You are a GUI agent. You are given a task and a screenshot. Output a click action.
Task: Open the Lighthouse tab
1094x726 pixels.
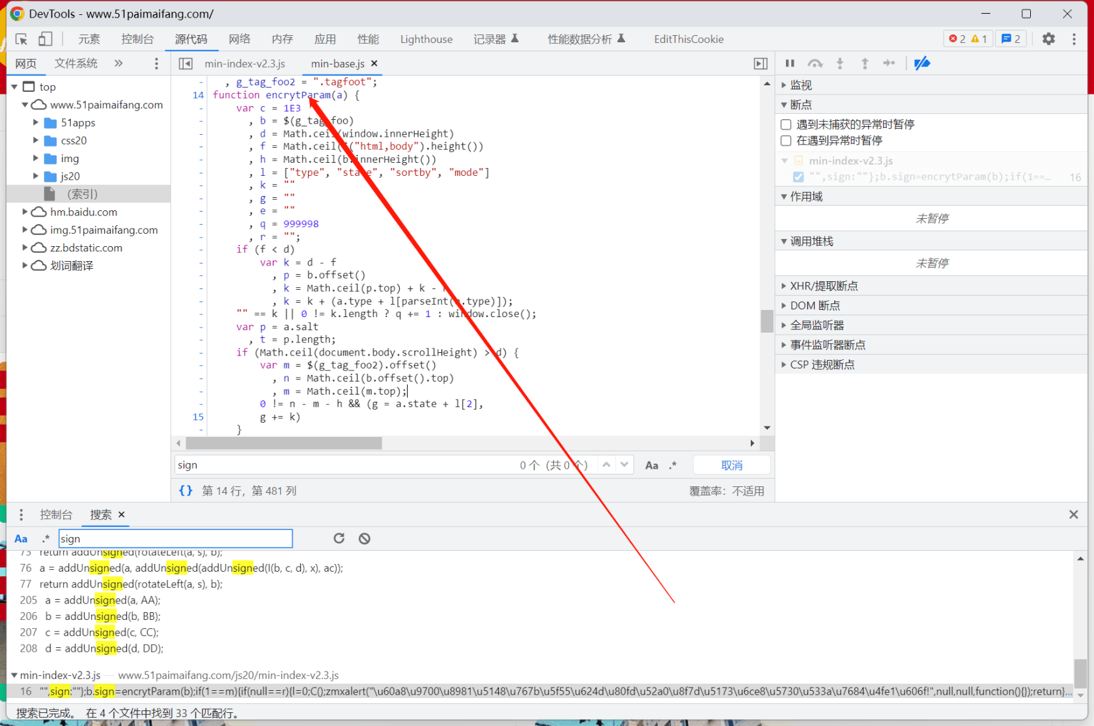click(427, 39)
